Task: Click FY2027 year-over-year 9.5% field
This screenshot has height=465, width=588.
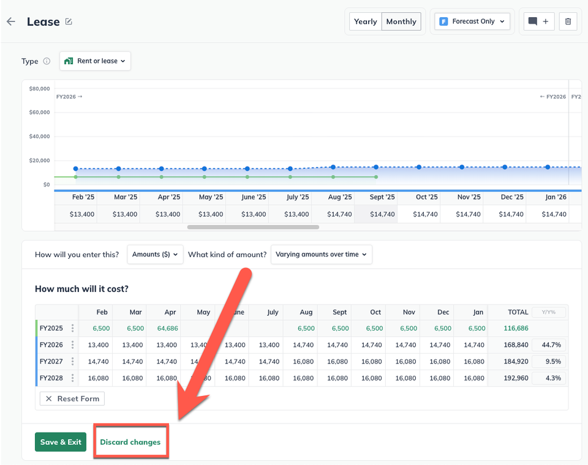Action: coord(549,362)
